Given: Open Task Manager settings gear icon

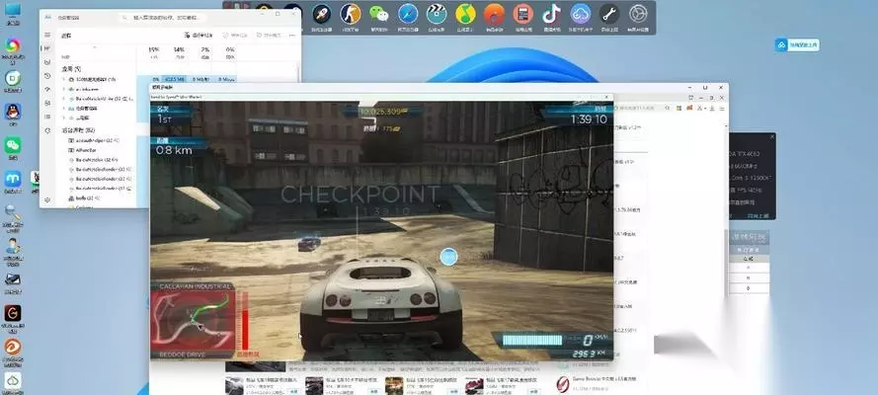Looking at the screenshot, I should pos(47,199).
